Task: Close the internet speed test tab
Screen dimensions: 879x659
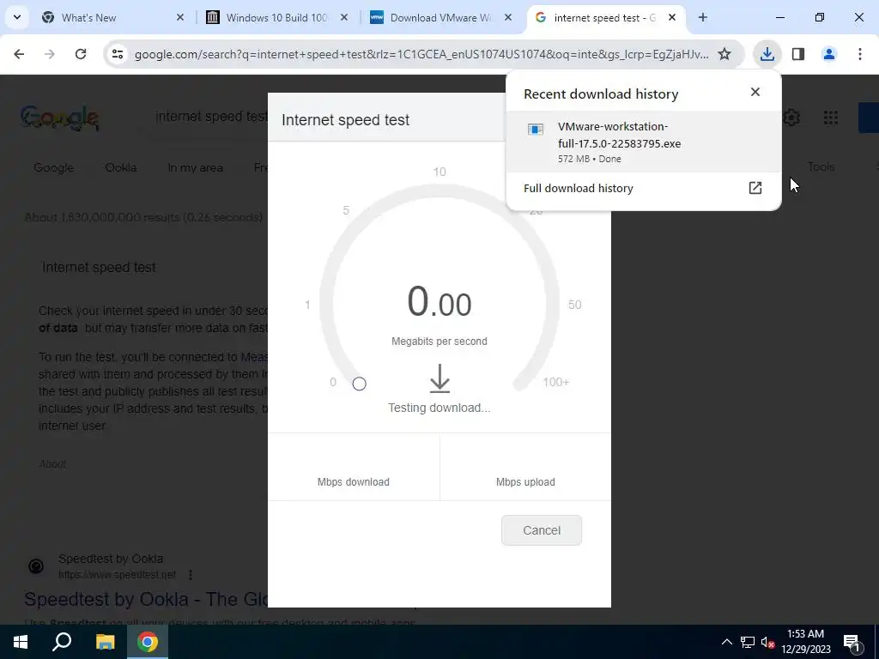Action: point(672,17)
